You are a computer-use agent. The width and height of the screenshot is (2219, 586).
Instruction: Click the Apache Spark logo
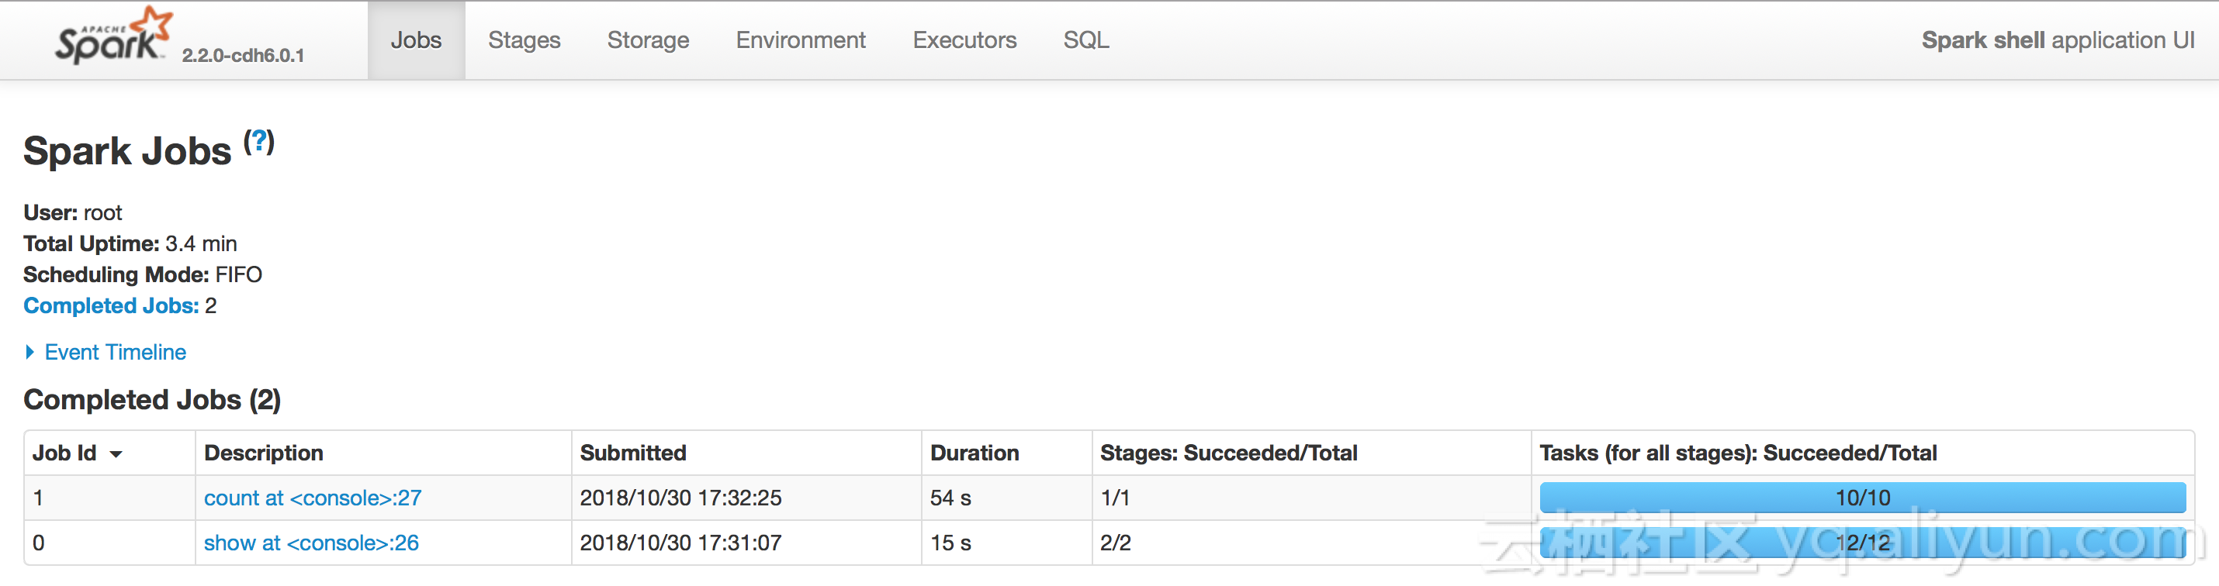click(x=113, y=36)
